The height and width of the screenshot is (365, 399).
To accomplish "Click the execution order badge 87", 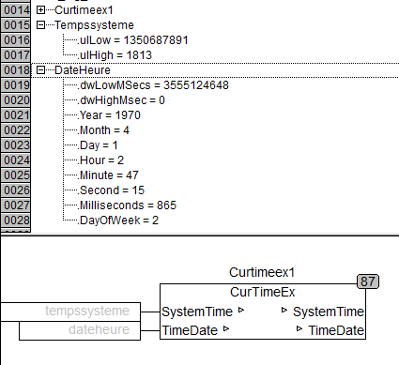I will (x=368, y=281).
